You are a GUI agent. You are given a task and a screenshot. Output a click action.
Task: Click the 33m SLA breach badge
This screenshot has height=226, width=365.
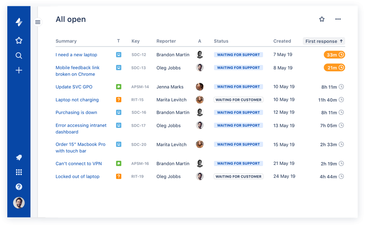pyautogui.click(x=334, y=55)
